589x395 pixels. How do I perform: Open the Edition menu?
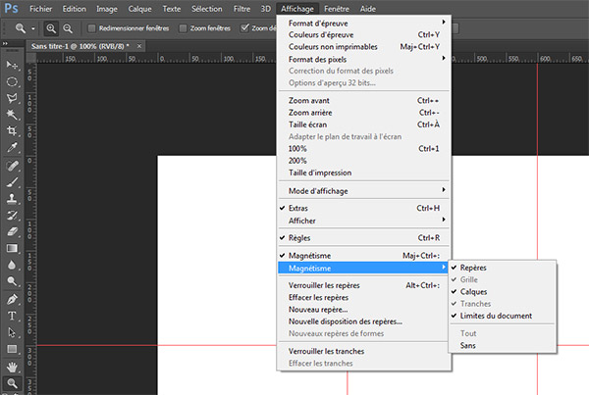coord(74,9)
